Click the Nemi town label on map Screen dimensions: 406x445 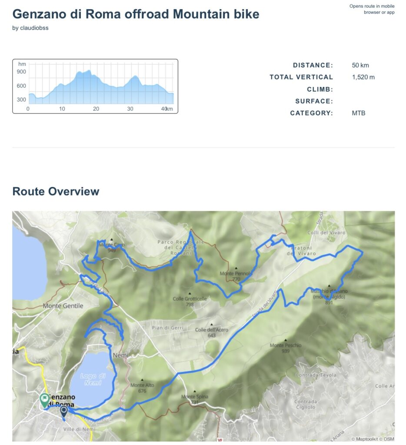click(x=120, y=355)
